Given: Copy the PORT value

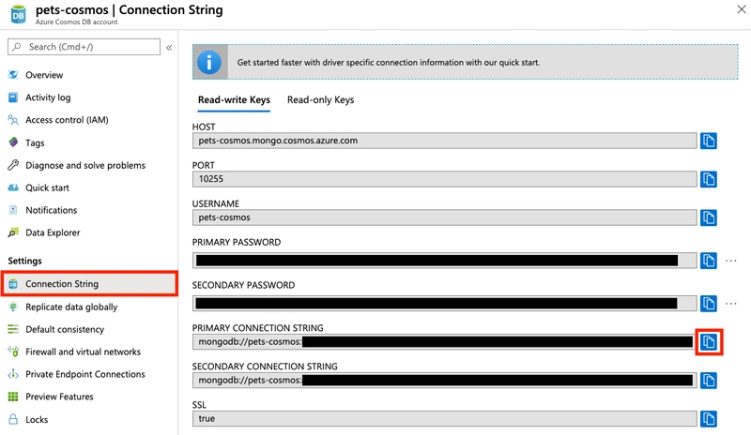Looking at the screenshot, I should [x=709, y=179].
